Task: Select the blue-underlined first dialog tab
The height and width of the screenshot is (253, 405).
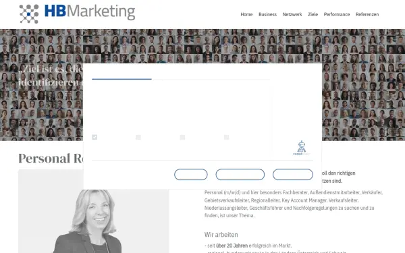Action: [122, 76]
